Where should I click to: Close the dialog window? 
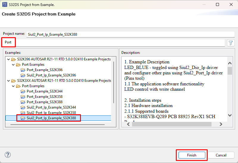click(231, 4)
